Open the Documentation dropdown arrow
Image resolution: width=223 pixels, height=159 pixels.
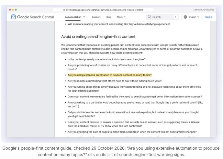(x=84, y=17)
